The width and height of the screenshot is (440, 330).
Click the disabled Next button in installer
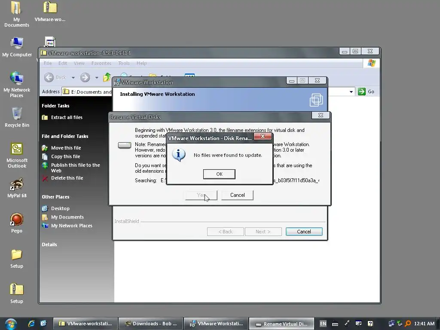(x=263, y=232)
